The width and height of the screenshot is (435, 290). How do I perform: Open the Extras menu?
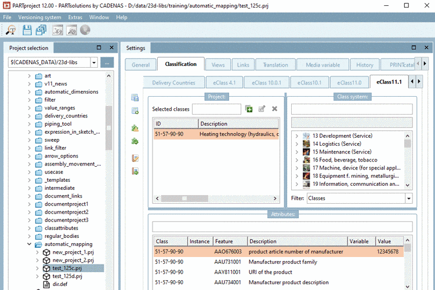point(75,17)
